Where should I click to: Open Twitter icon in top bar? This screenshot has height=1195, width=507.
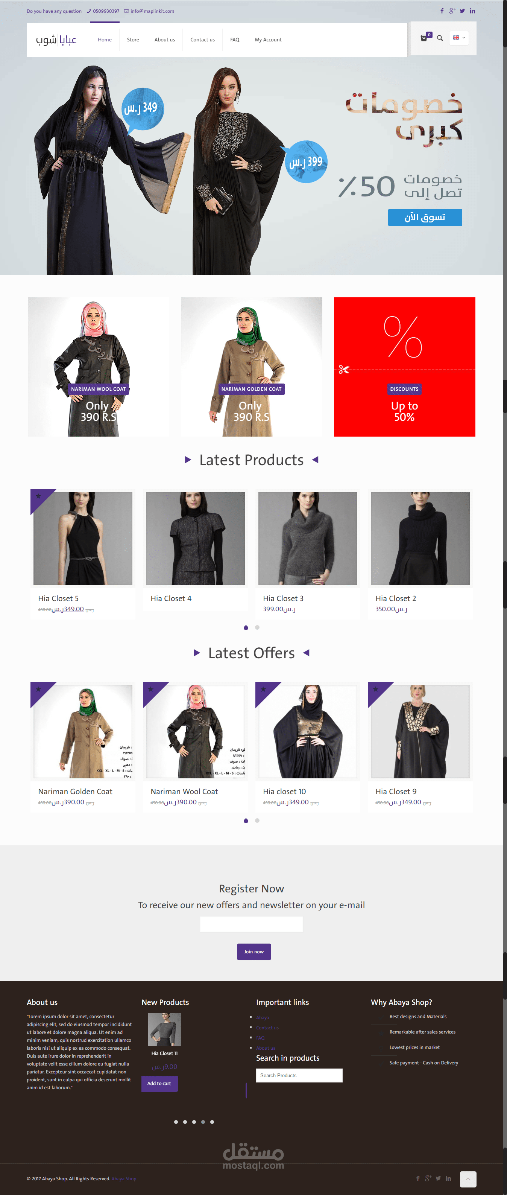(462, 11)
